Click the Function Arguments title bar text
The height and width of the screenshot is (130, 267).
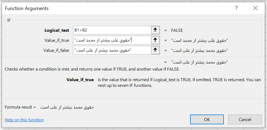point(27,8)
